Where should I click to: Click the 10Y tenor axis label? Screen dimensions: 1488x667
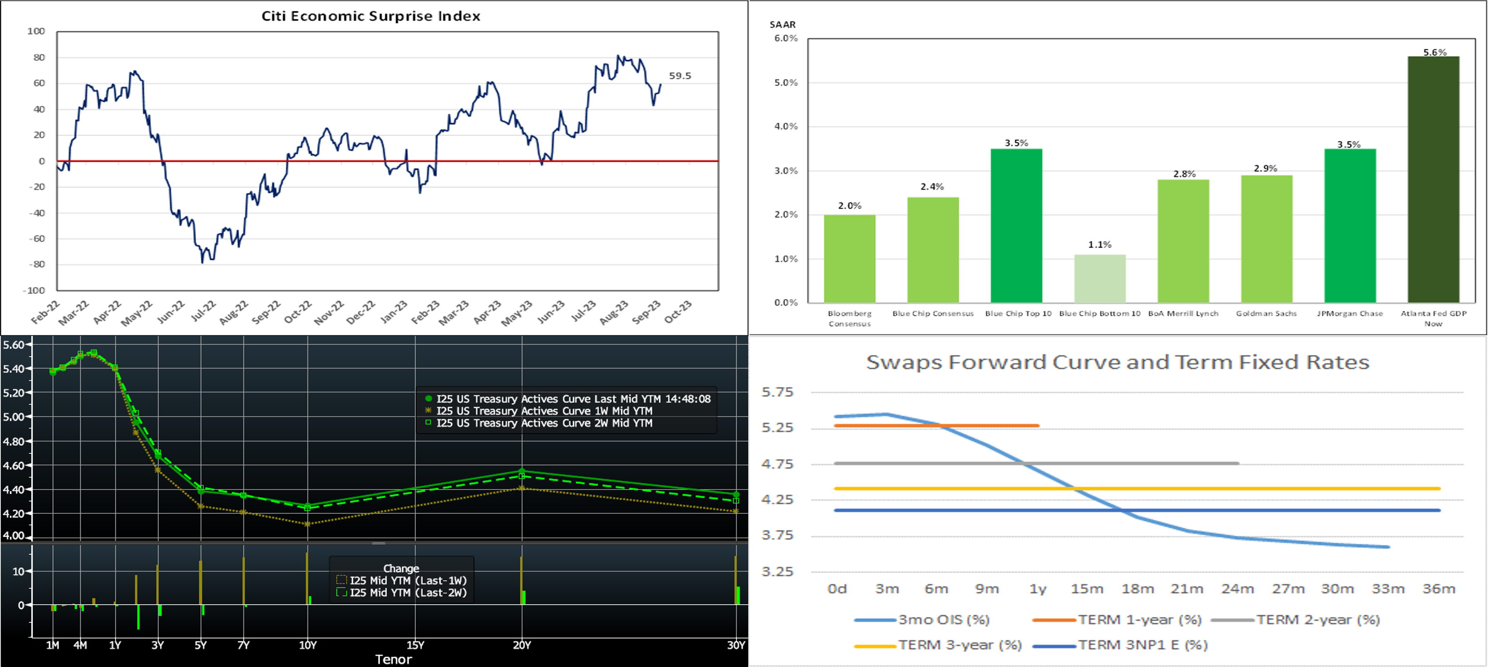[x=308, y=645]
